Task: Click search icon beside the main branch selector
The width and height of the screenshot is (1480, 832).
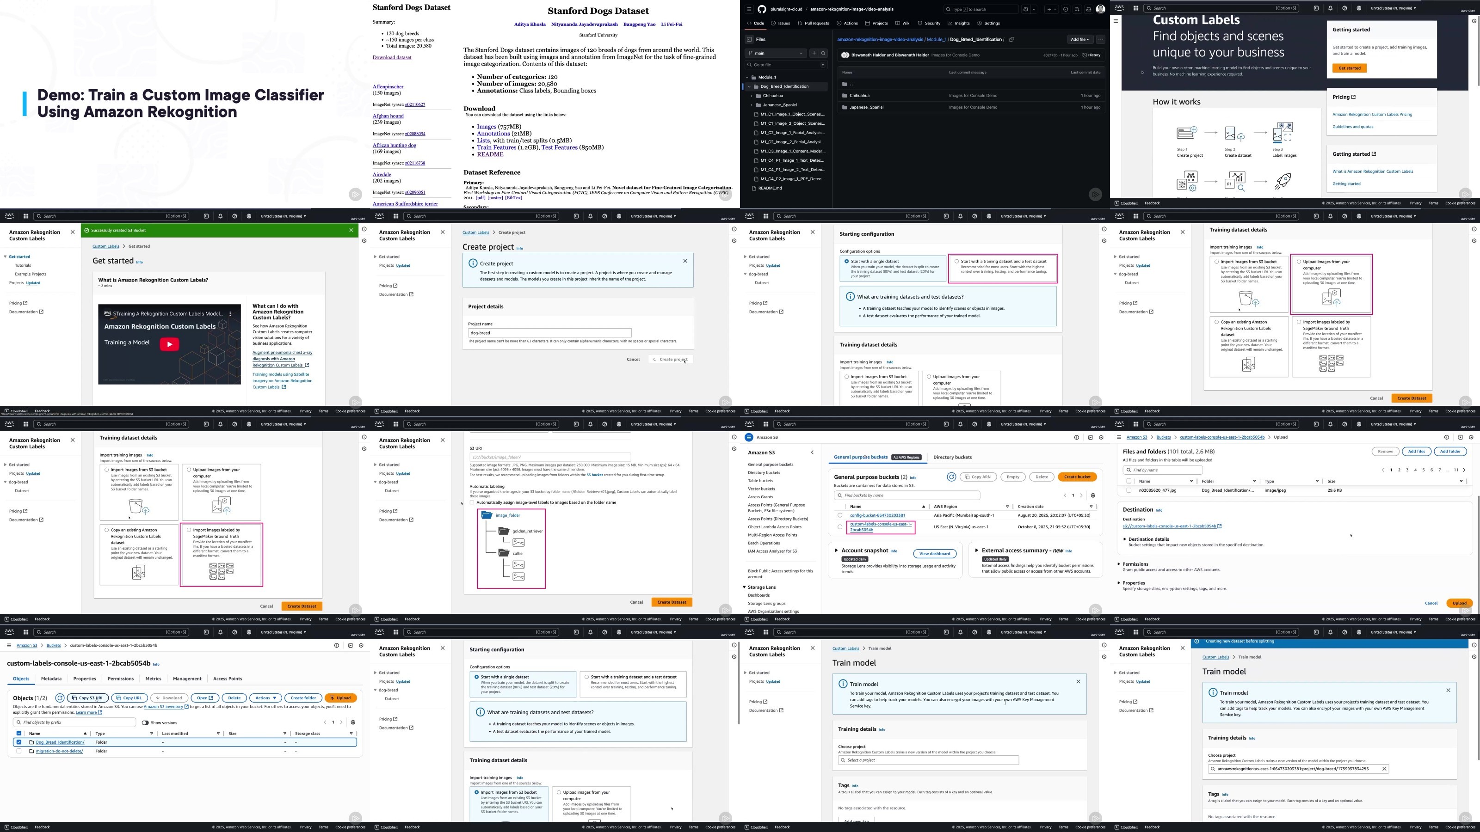Action: click(x=823, y=54)
